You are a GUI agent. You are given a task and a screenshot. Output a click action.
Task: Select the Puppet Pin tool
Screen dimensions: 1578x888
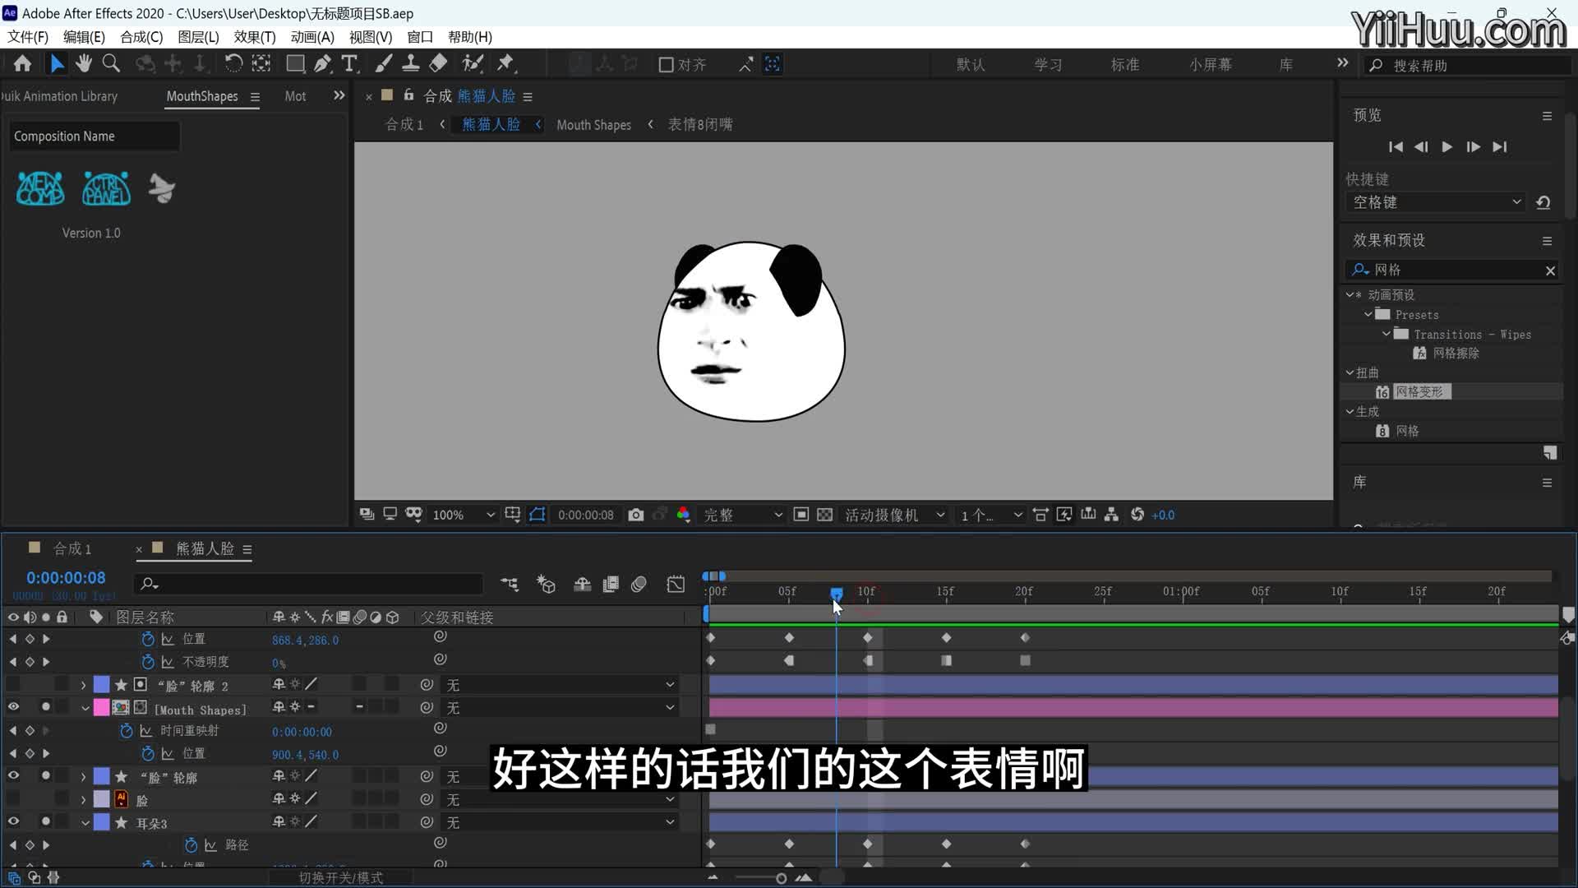(x=505, y=63)
